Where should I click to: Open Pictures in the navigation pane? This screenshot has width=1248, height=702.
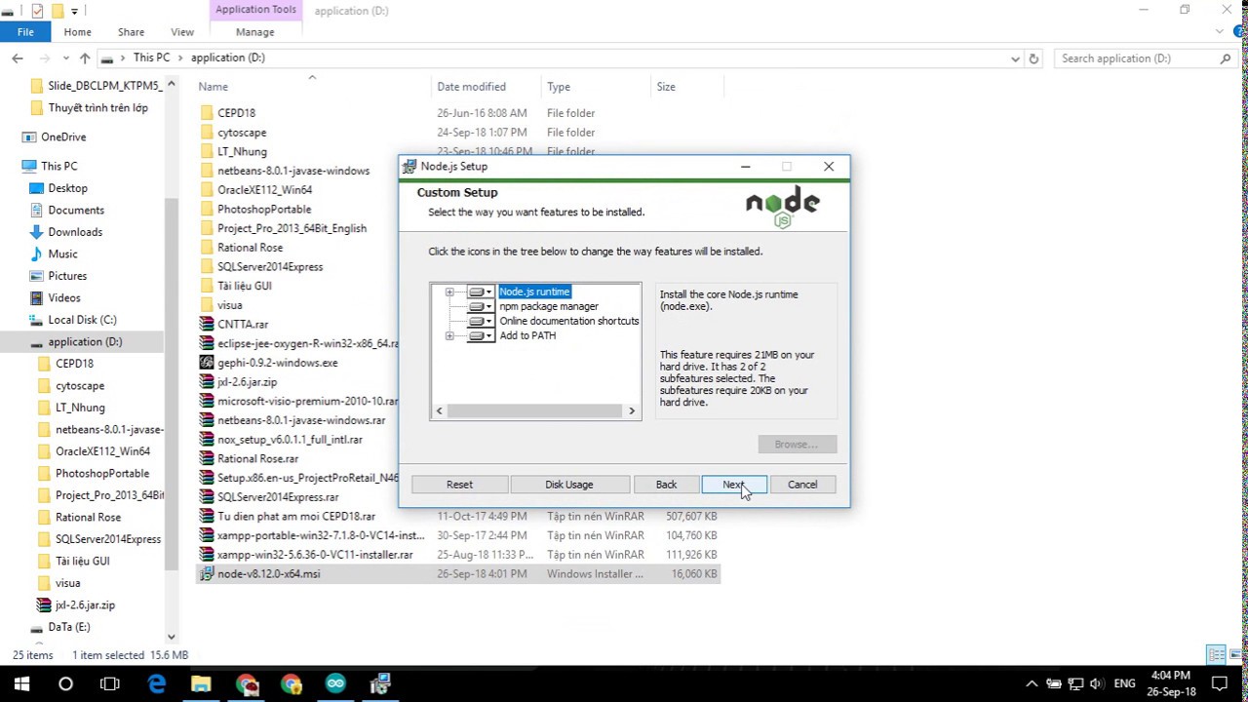[67, 276]
